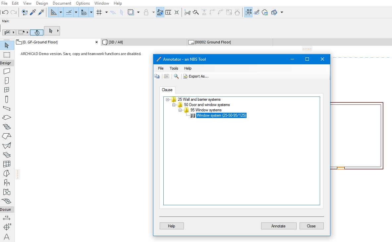Click the ruler measure tool icon
Image resolution: width=392 pixels, height=242 pixels.
pyautogui.click(x=168, y=12)
